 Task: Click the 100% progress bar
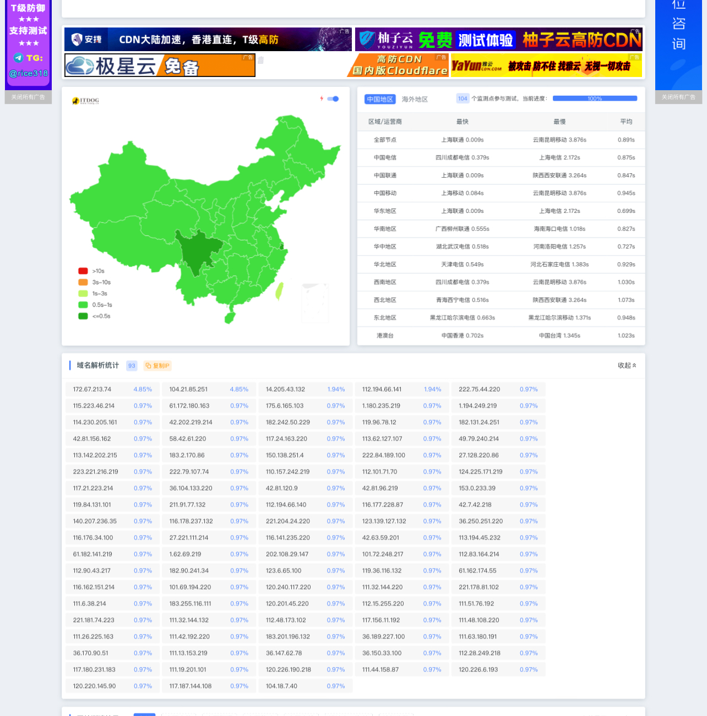click(x=595, y=98)
